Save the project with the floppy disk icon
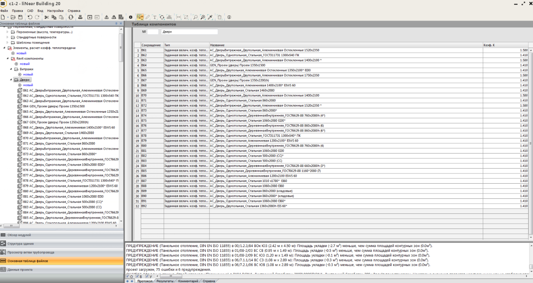The height and width of the screenshot is (283, 533). click(x=20, y=17)
